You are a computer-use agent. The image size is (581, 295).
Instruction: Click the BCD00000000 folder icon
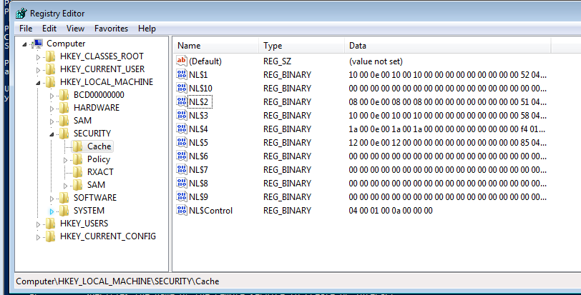click(64, 95)
